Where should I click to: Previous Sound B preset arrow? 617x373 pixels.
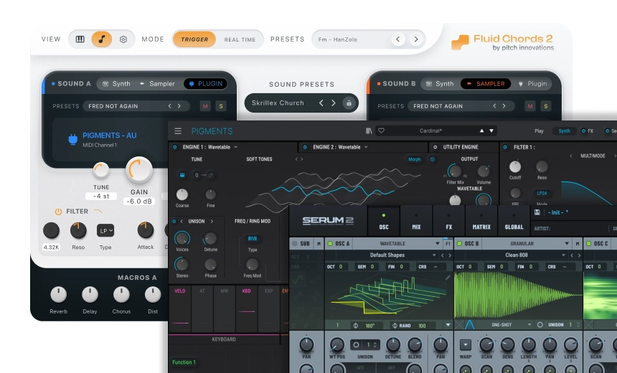point(494,106)
